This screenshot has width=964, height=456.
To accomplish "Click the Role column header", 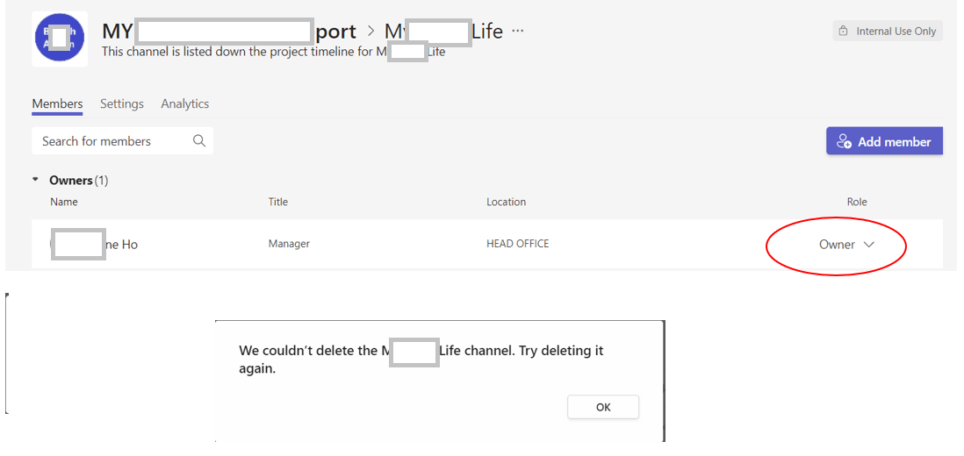I will coord(857,202).
